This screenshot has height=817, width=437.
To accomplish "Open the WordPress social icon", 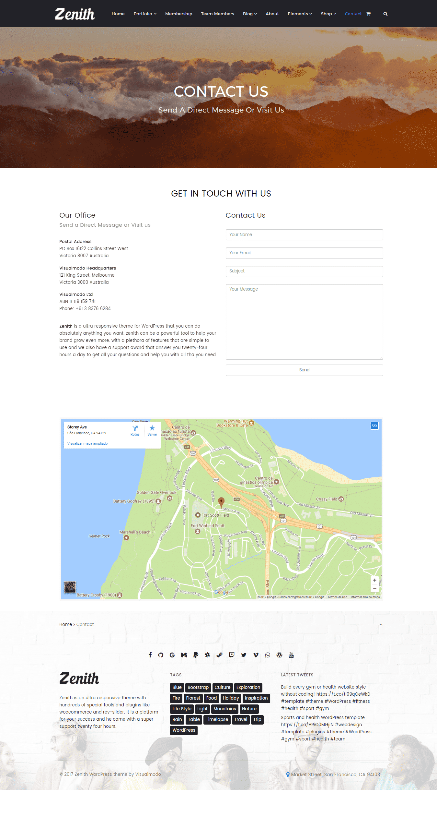I will 279,655.
